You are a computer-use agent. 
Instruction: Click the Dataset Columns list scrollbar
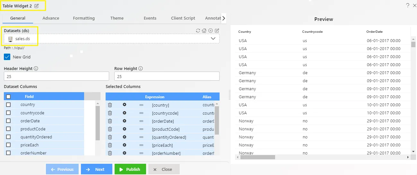click(x=98, y=123)
